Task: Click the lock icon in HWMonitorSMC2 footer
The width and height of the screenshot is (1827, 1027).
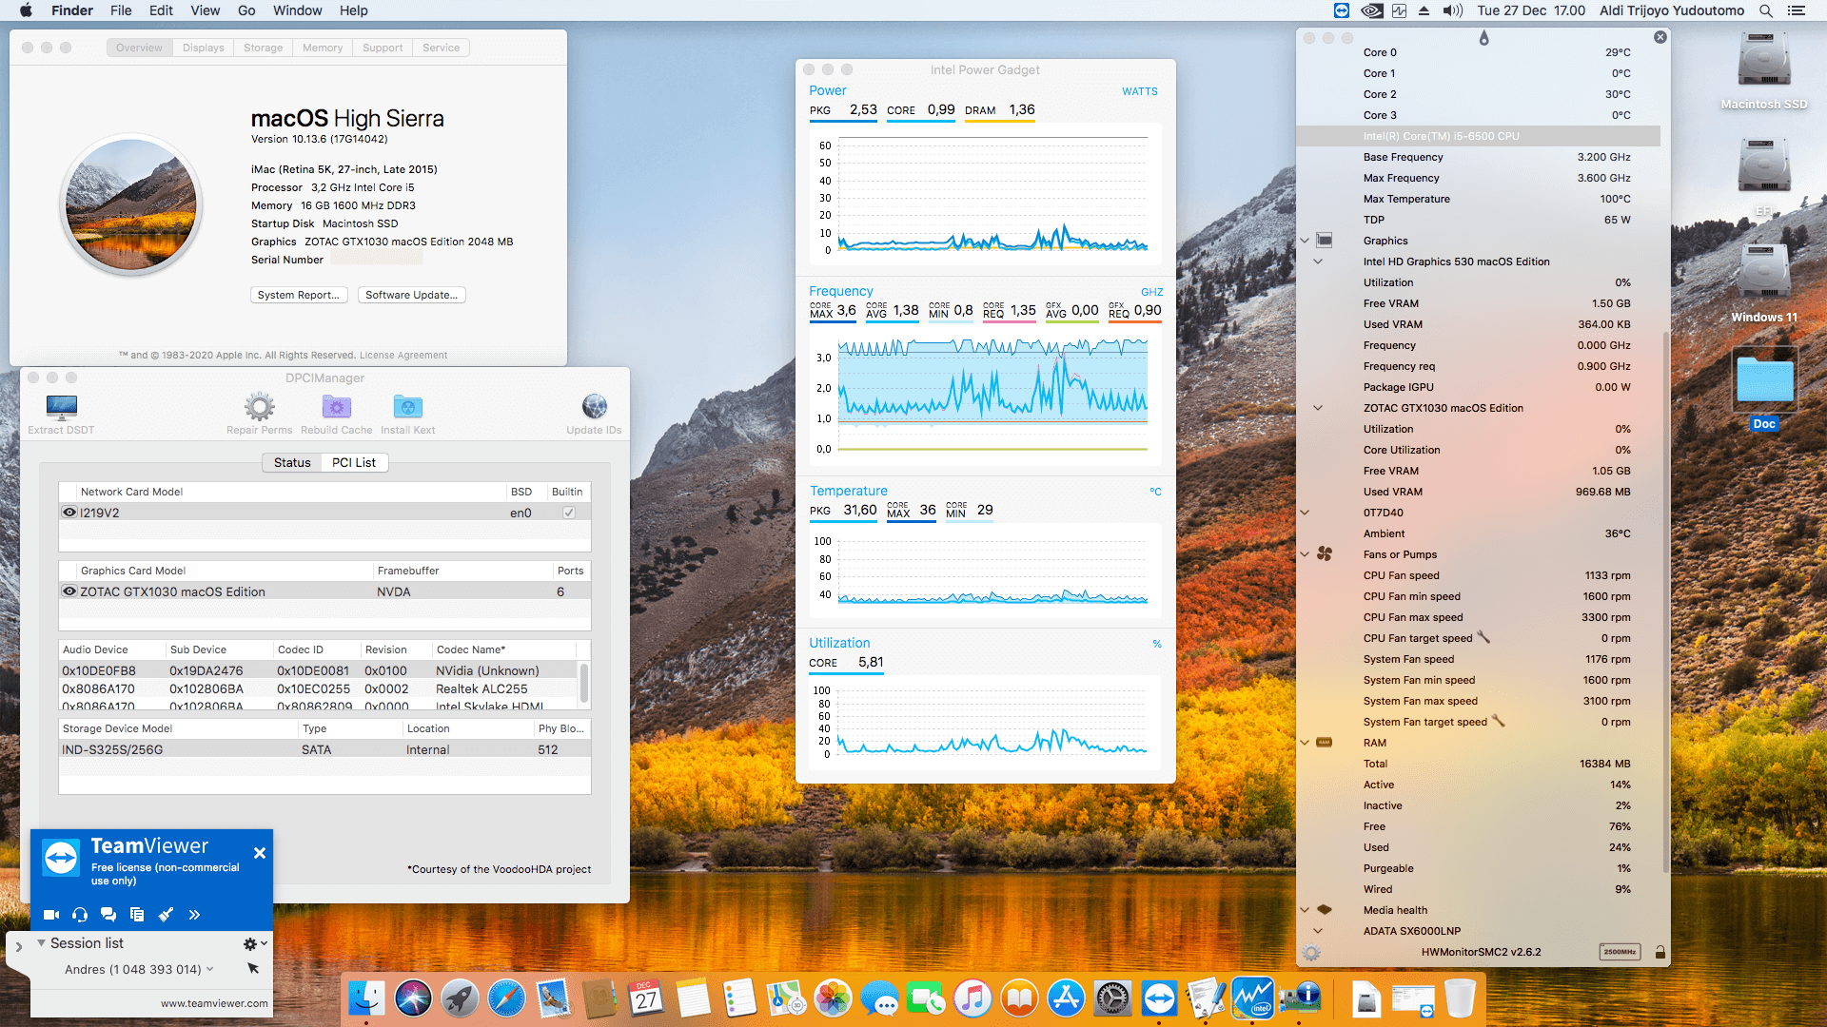Action: pyautogui.click(x=1660, y=952)
